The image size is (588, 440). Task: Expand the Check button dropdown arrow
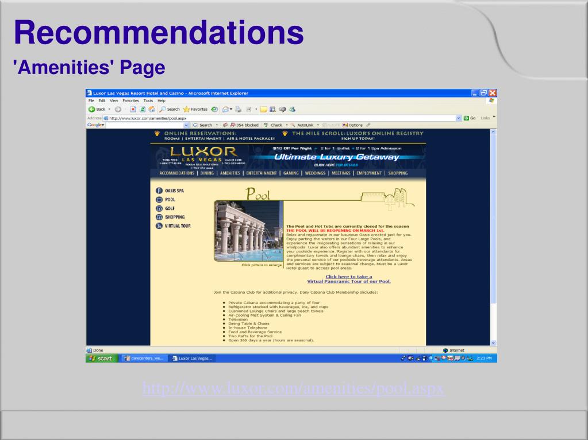(286, 125)
